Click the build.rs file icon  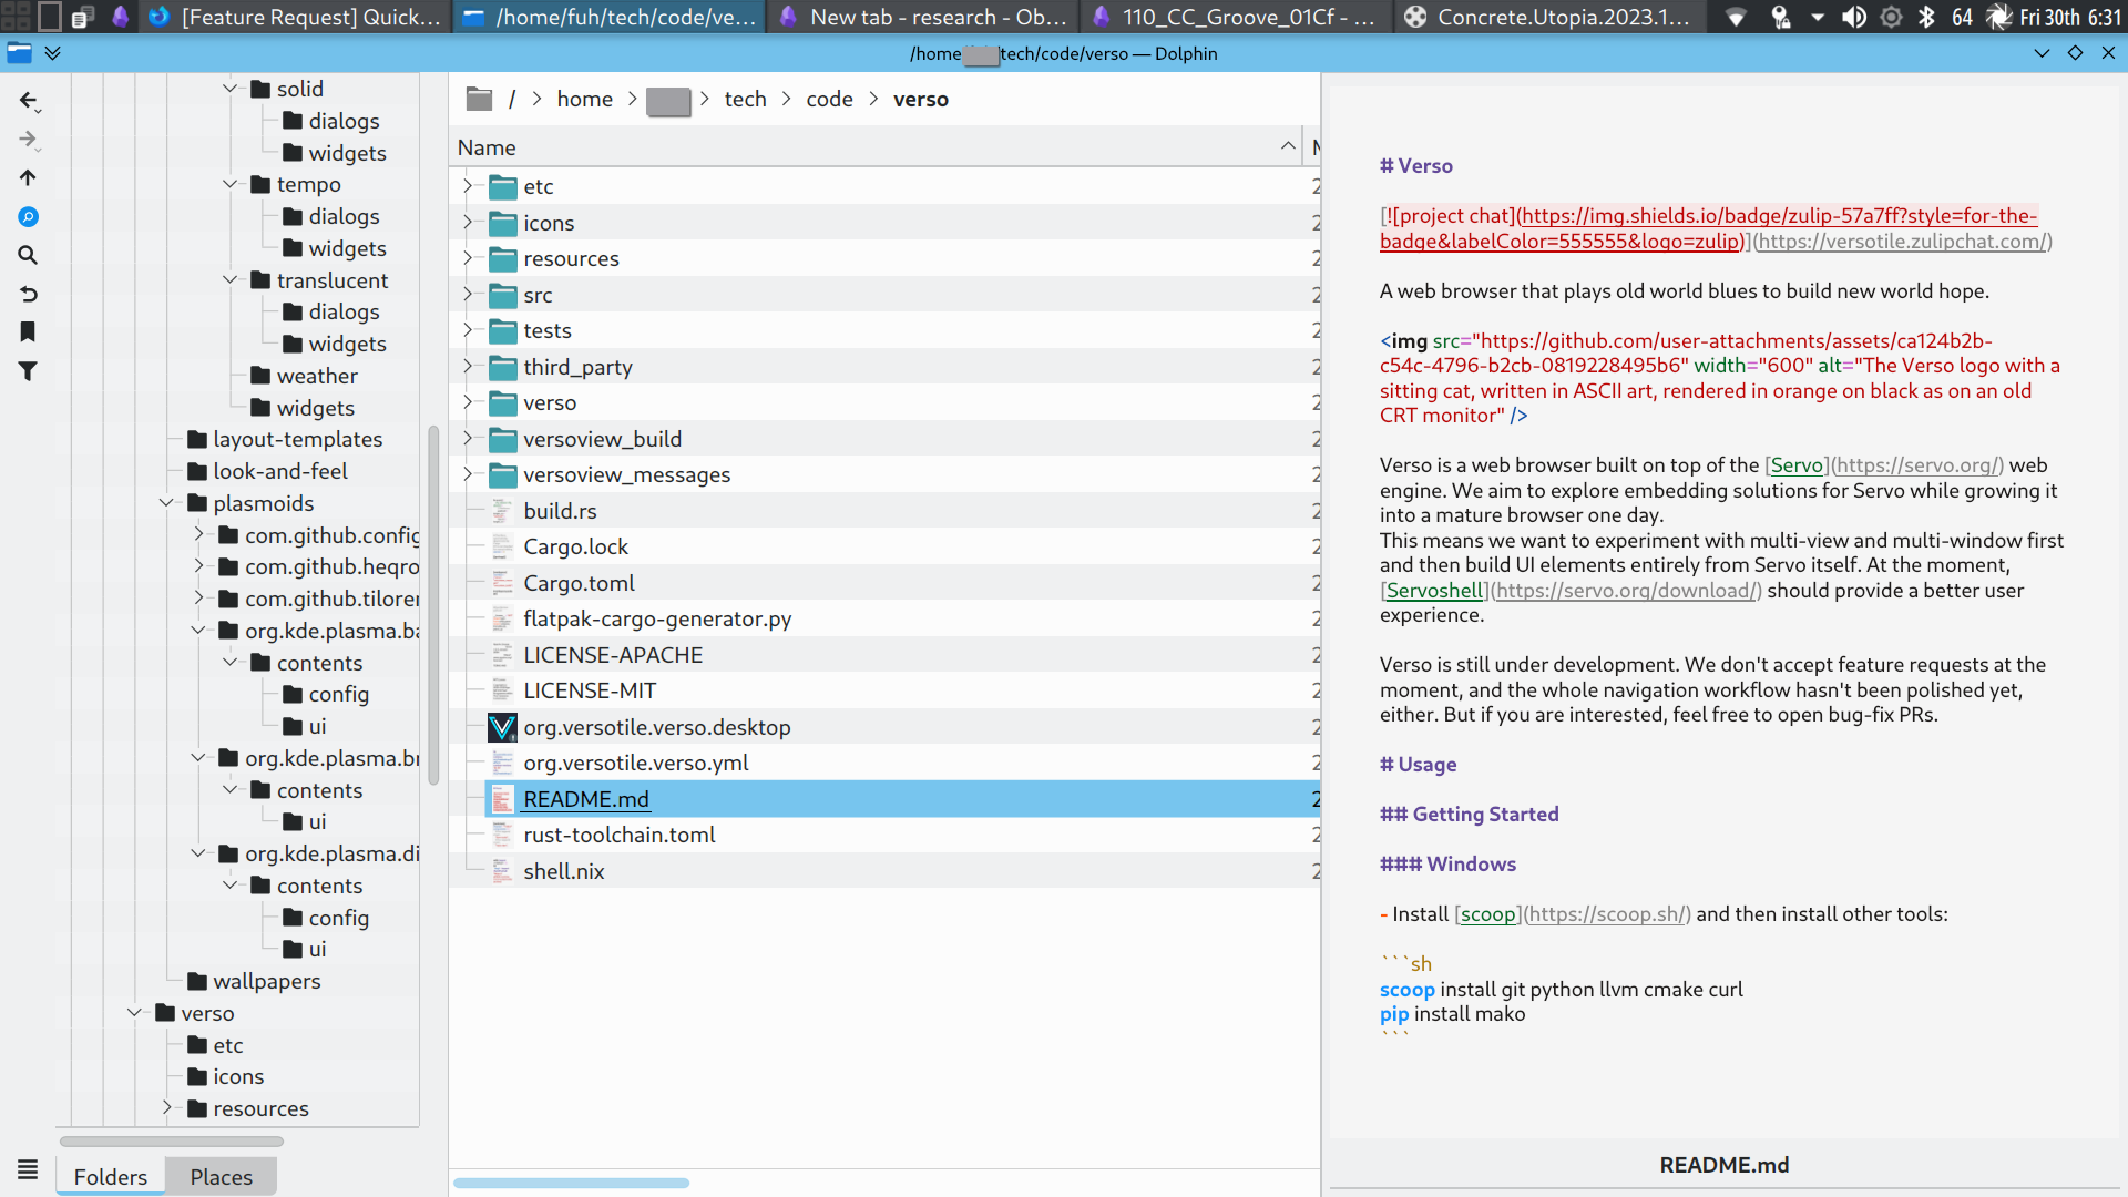(502, 510)
